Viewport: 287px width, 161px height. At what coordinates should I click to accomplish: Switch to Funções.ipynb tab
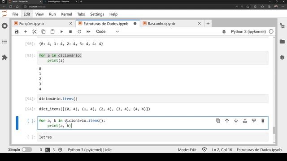click(43, 24)
